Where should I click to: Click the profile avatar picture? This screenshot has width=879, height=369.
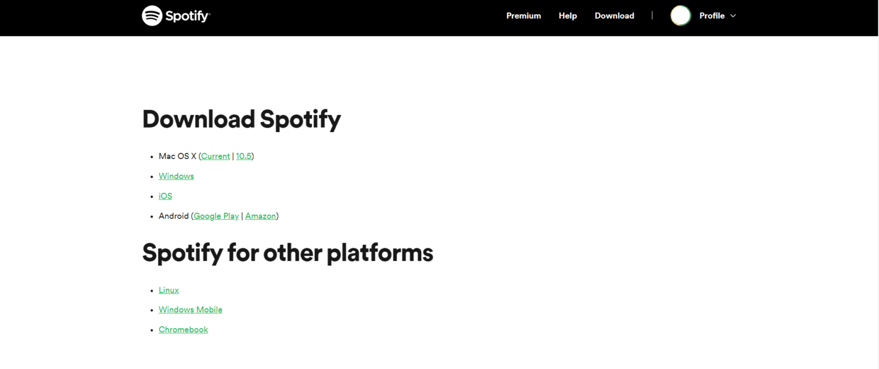[x=680, y=15]
